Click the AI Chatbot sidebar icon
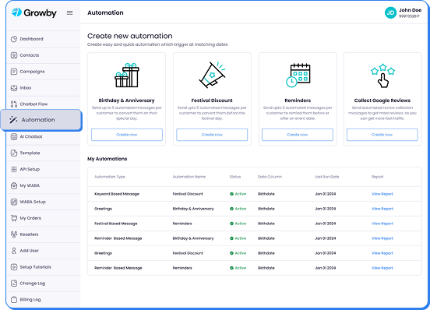This screenshot has height=310, width=430. pos(14,136)
